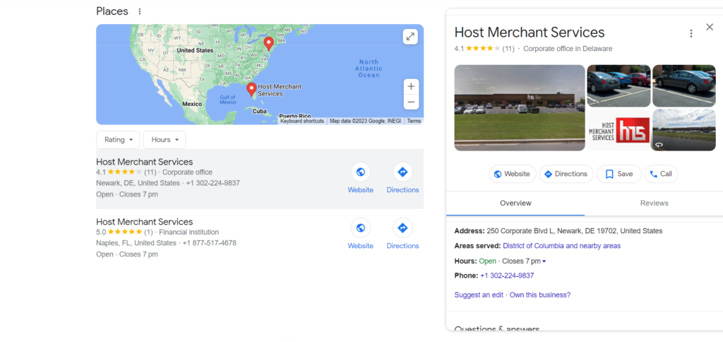Screen dimensions: 723x342
Task: Click the Website button in the panel
Action: [x=513, y=174]
